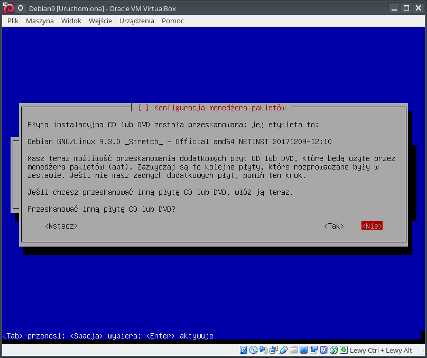Screen dimensions: 427x358
Task: Open the Plik menu
Action: (x=13, y=21)
